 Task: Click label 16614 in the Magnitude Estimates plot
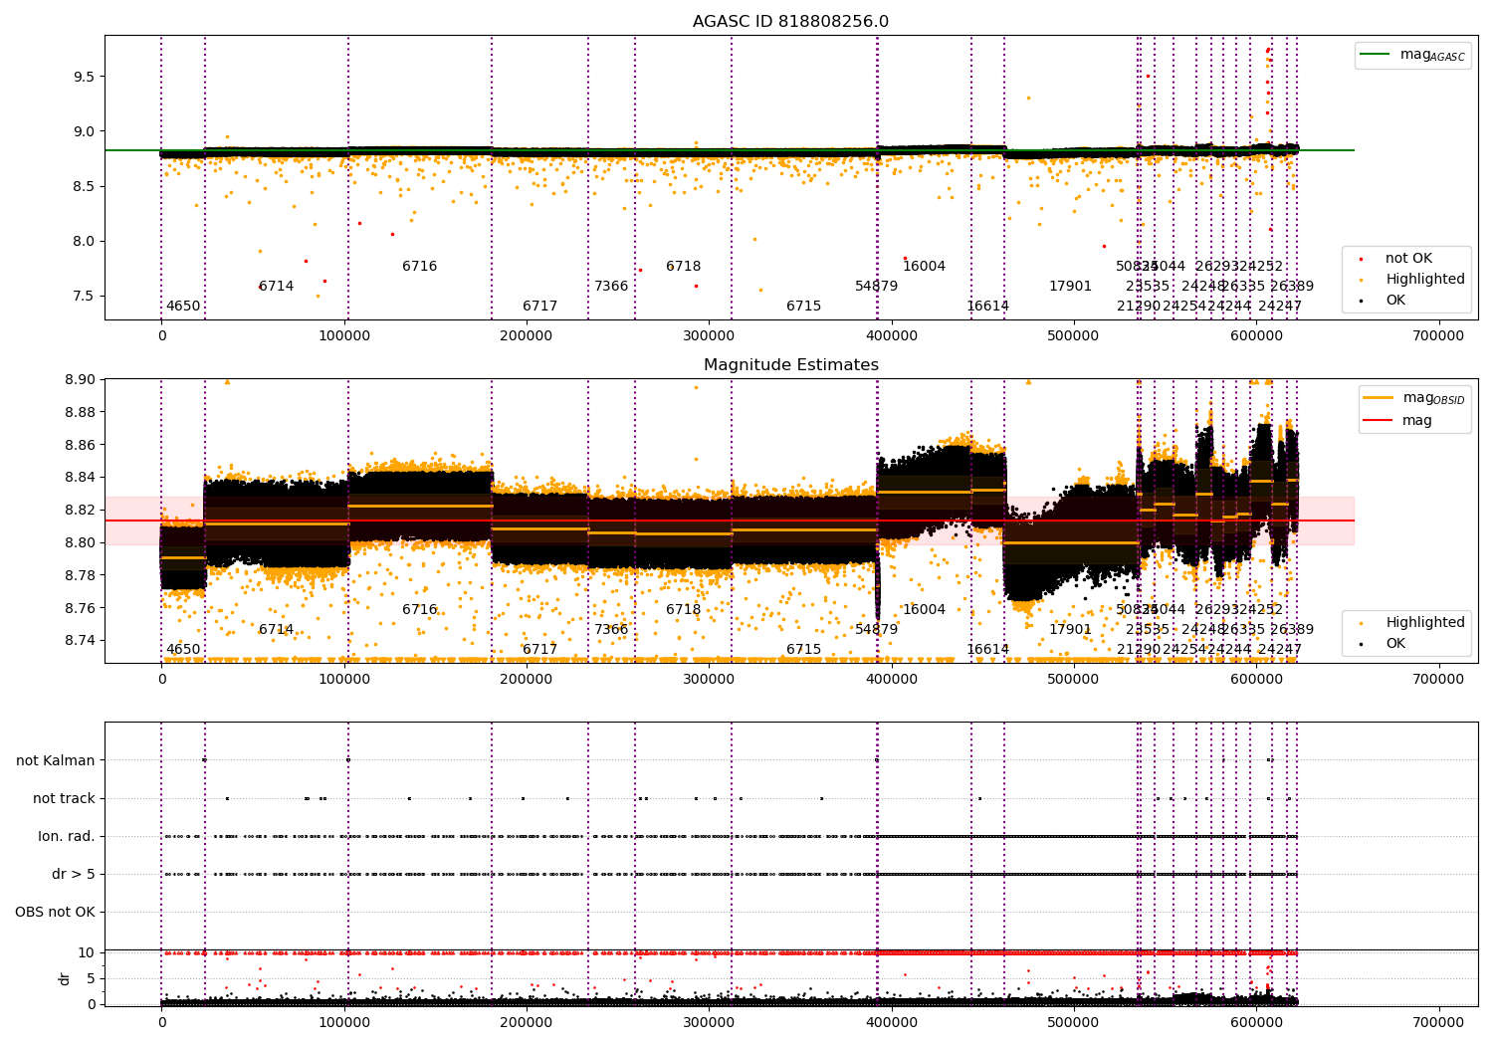point(988,650)
